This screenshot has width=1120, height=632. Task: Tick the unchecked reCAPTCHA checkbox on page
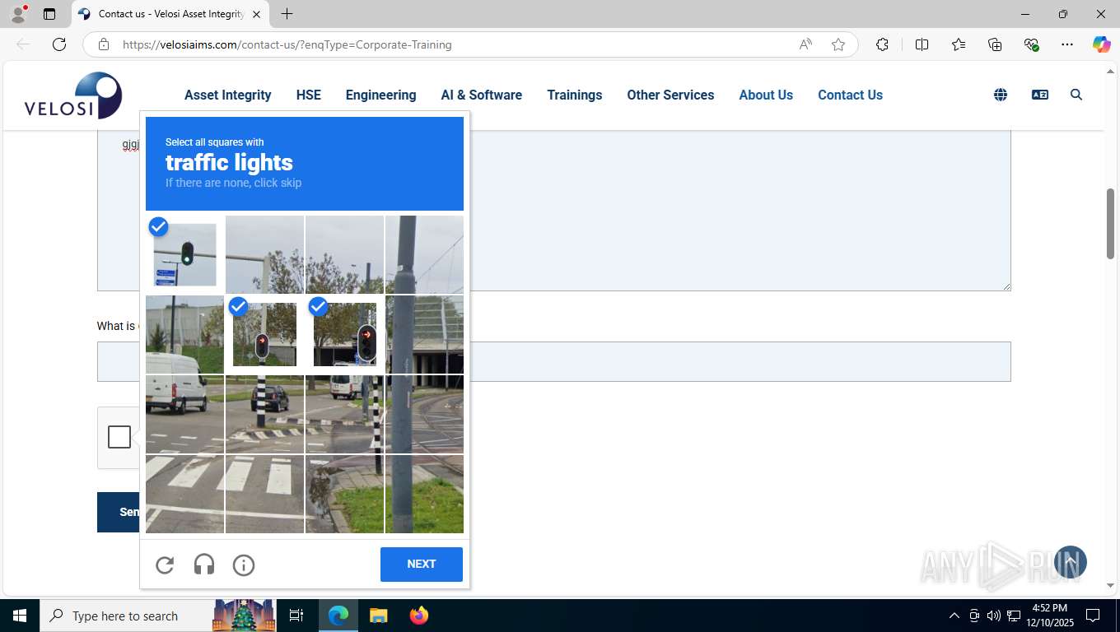119,437
